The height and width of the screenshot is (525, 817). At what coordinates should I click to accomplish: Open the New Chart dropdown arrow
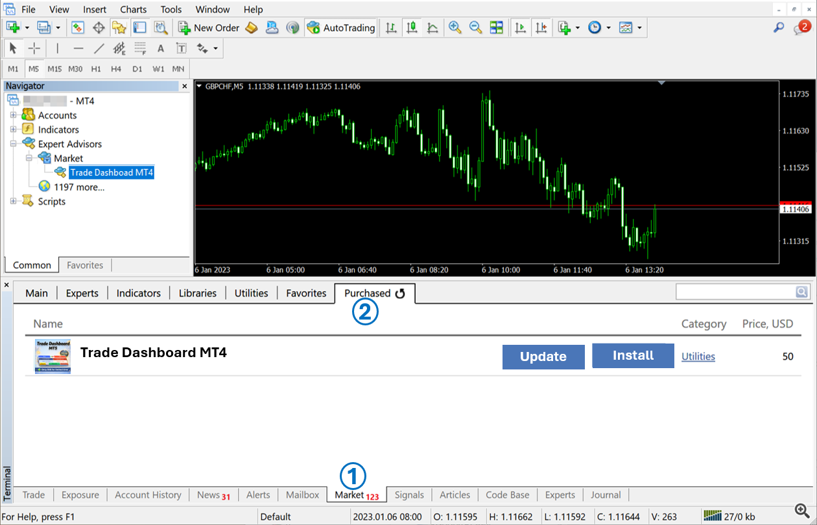click(27, 27)
